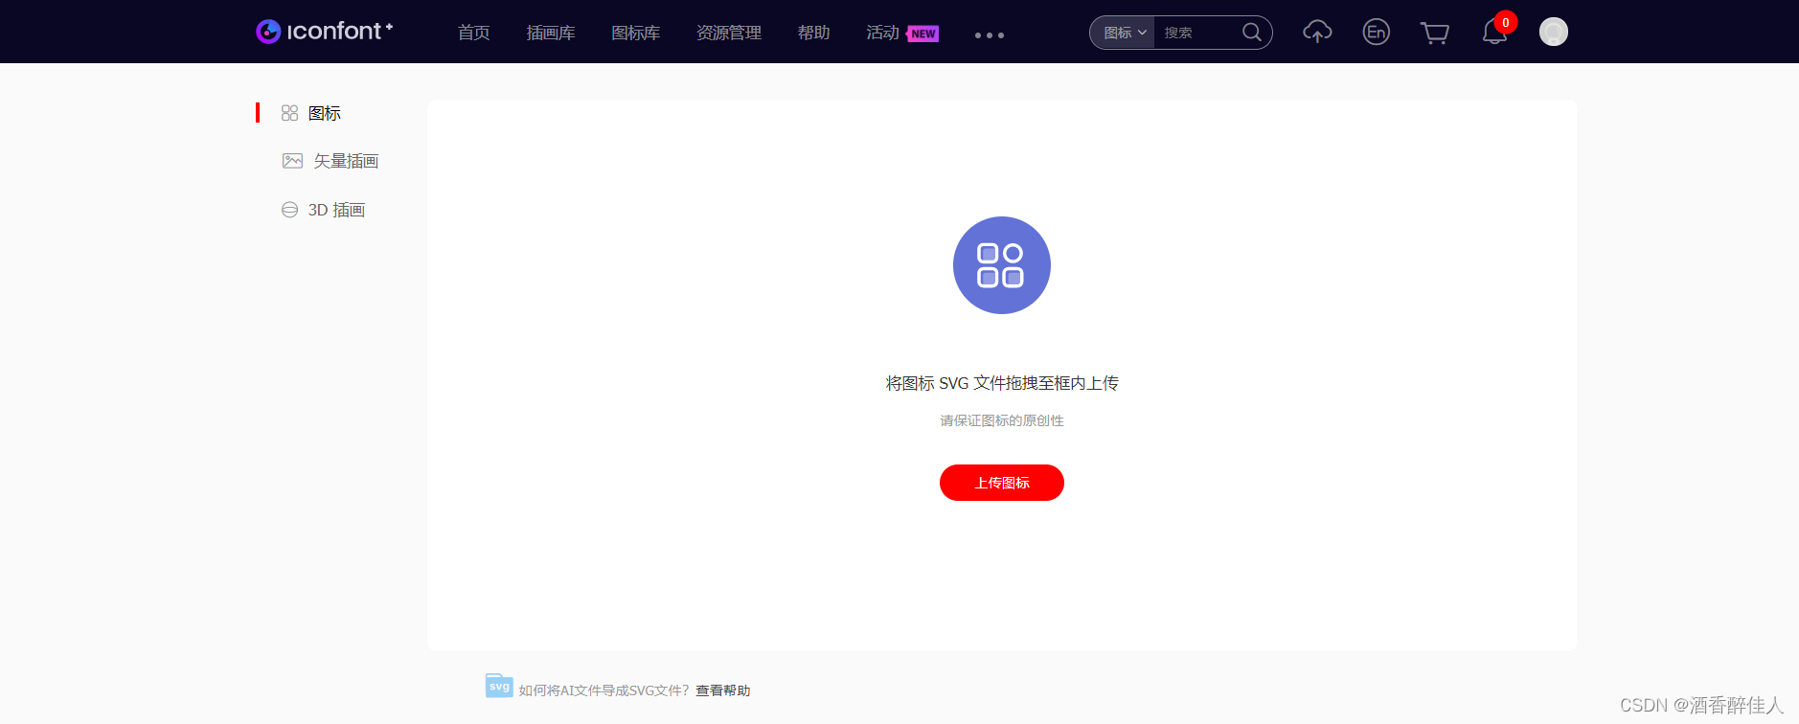This screenshot has width=1799, height=724.
Task: Click the 请保证图标的原创性 notice text
Action: tap(1002, 420)
